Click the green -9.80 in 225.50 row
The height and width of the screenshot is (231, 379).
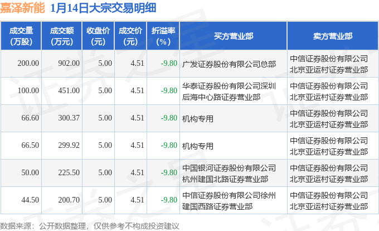[x=169, y=173]
